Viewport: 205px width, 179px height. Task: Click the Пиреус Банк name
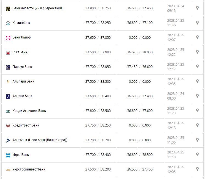tap(22, 67)
